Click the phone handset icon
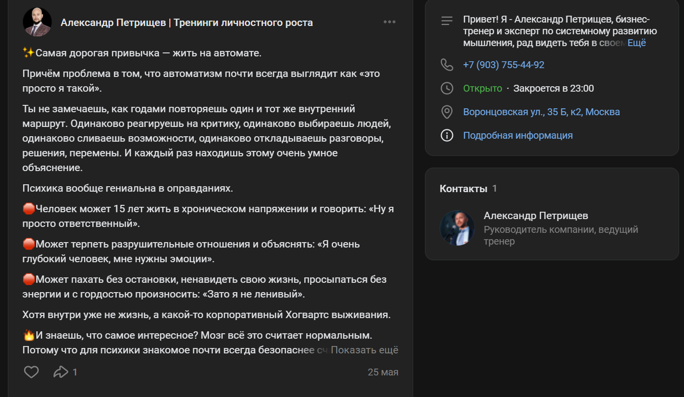This screenshot has width=684, height=397. 447,65
